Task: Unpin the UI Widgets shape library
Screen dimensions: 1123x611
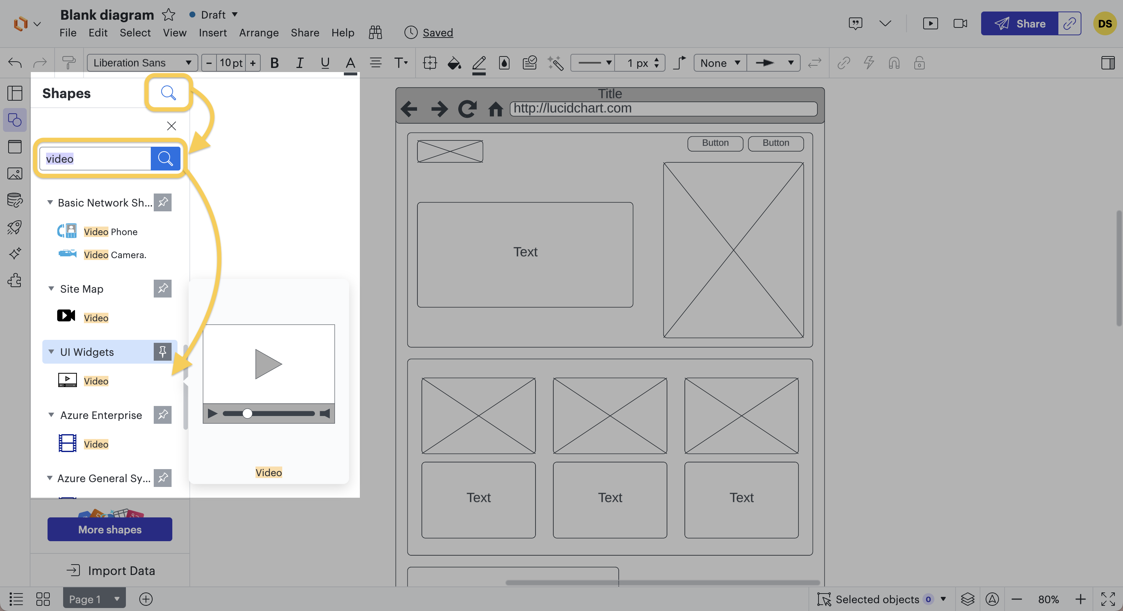Action: tap(163, 351)
